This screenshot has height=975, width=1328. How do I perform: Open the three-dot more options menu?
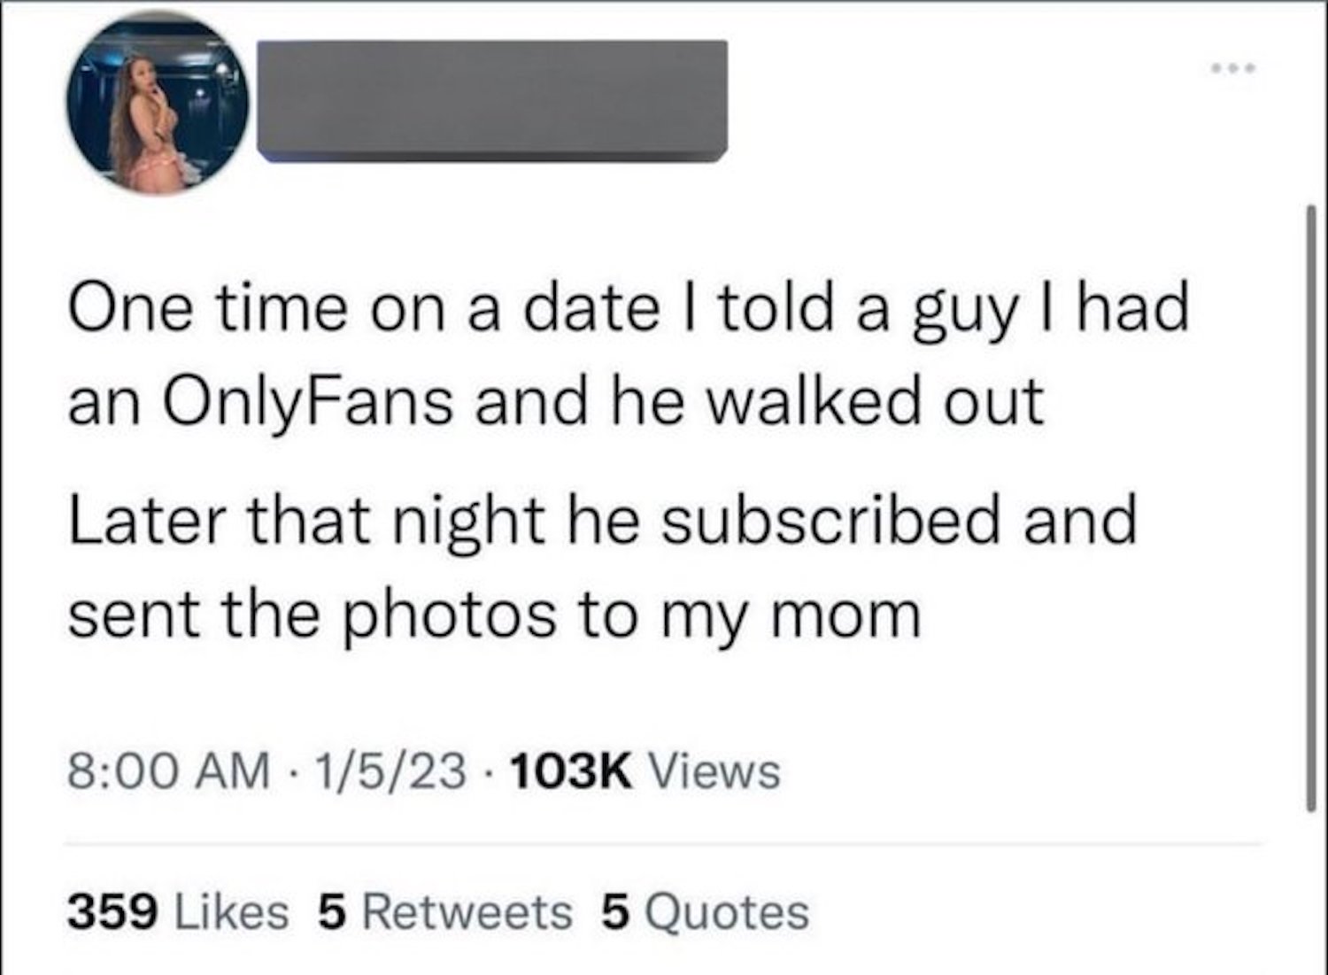point(1232,66)
